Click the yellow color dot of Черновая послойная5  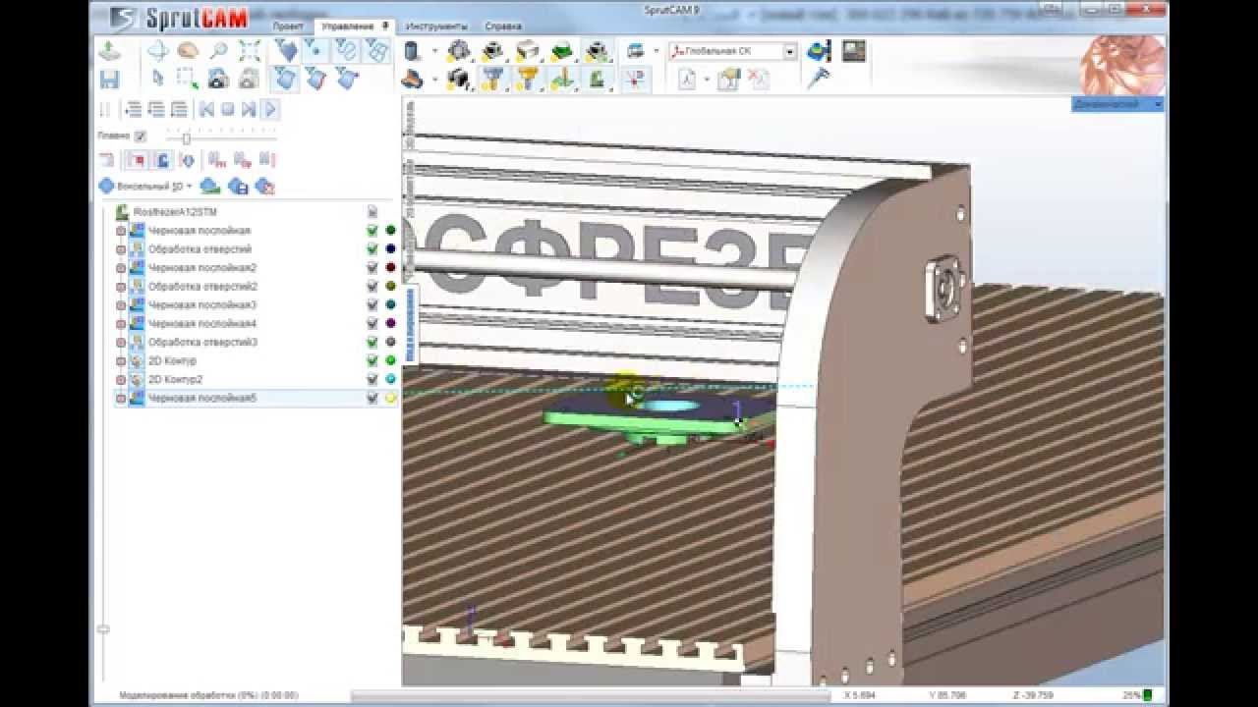[x=390, y=398]
